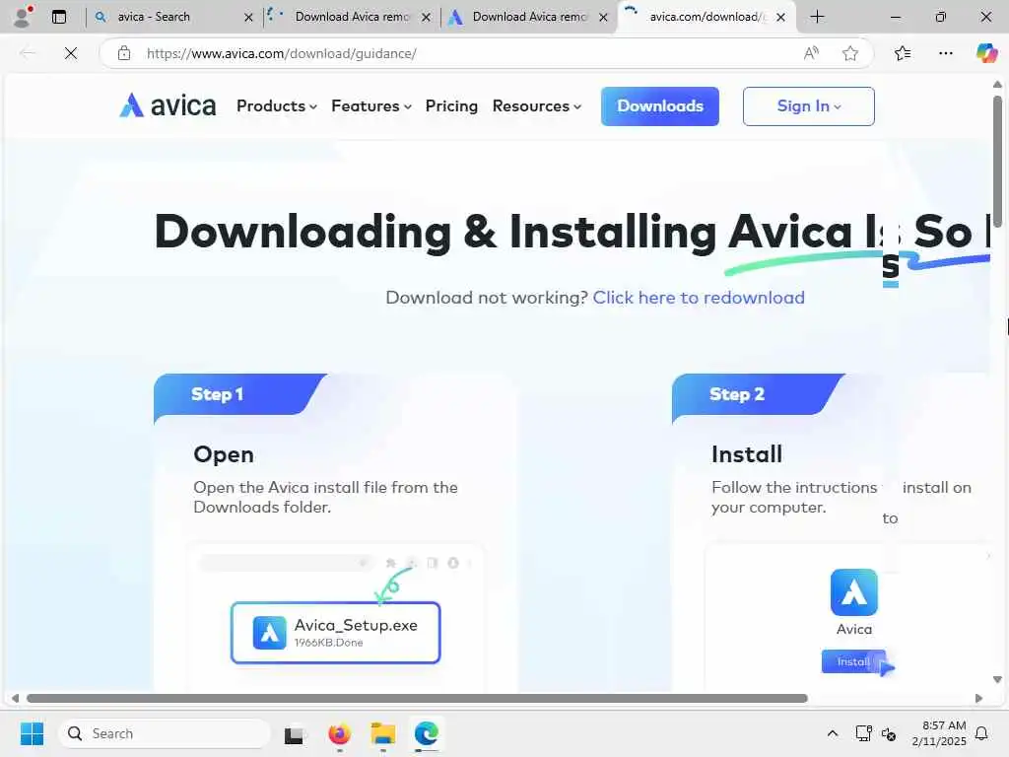Add this page to favorites star
This screenshot has width=1009, height=757.
pyautogui.click(x=850, y=53)
